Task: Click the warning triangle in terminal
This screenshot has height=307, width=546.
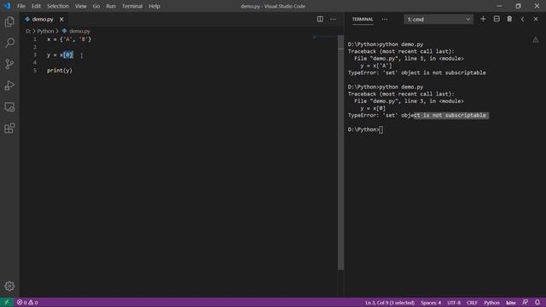Action: [x=536, y=40]
